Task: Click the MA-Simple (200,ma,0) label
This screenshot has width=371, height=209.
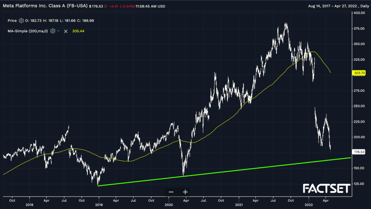Action: 28,31
